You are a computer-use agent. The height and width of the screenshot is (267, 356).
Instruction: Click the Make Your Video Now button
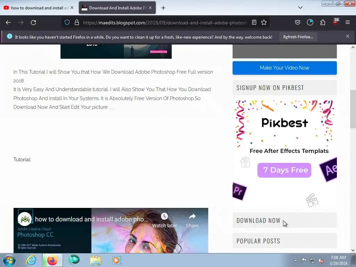click(x=284, y=68)
